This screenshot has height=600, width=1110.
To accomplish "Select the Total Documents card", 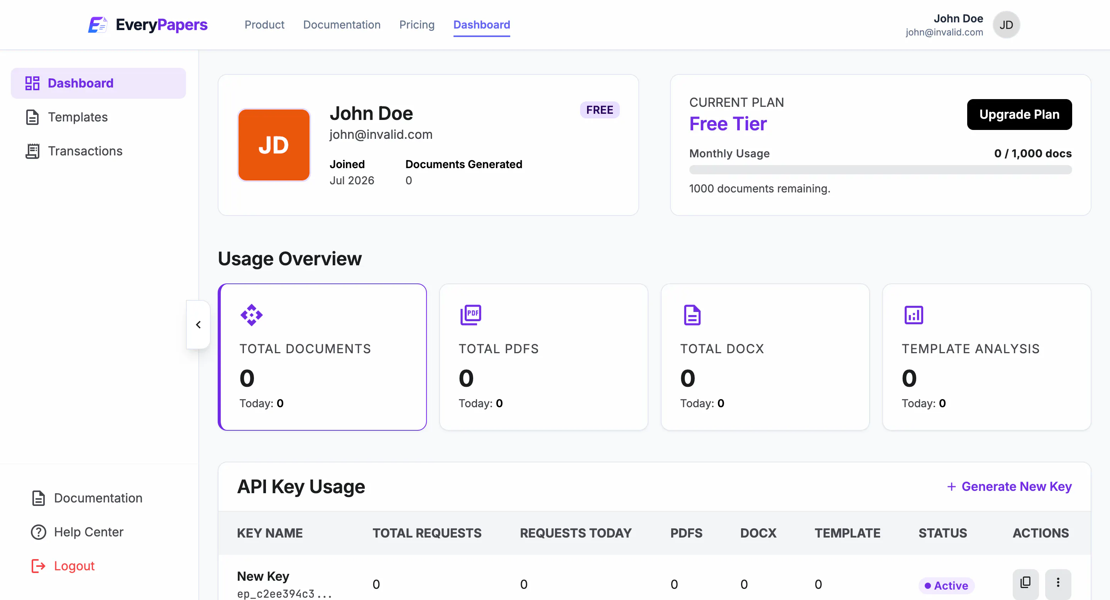I will tap(322, 357).
